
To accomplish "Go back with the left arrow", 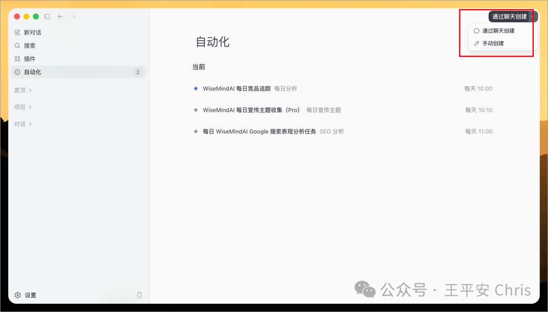I will tap(60, 16).
